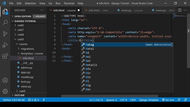This screenshot has width=190, height=107.
Task: Open the Selection menu
Action: coord(30,3)
